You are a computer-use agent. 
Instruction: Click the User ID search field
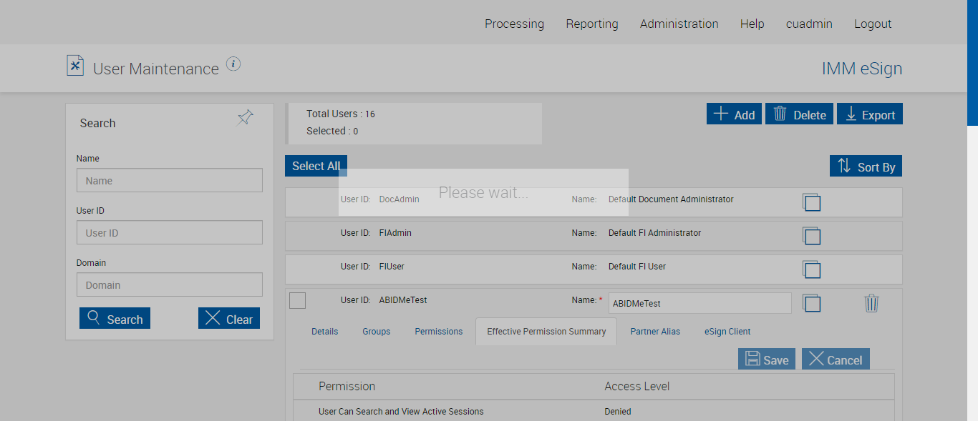[170, 233]
